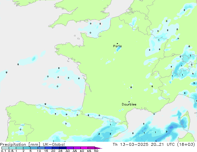This screenshot has height=152, width=197.
Task: Click the '3' precipitation value west of Corsica
Action: point(167,132)
